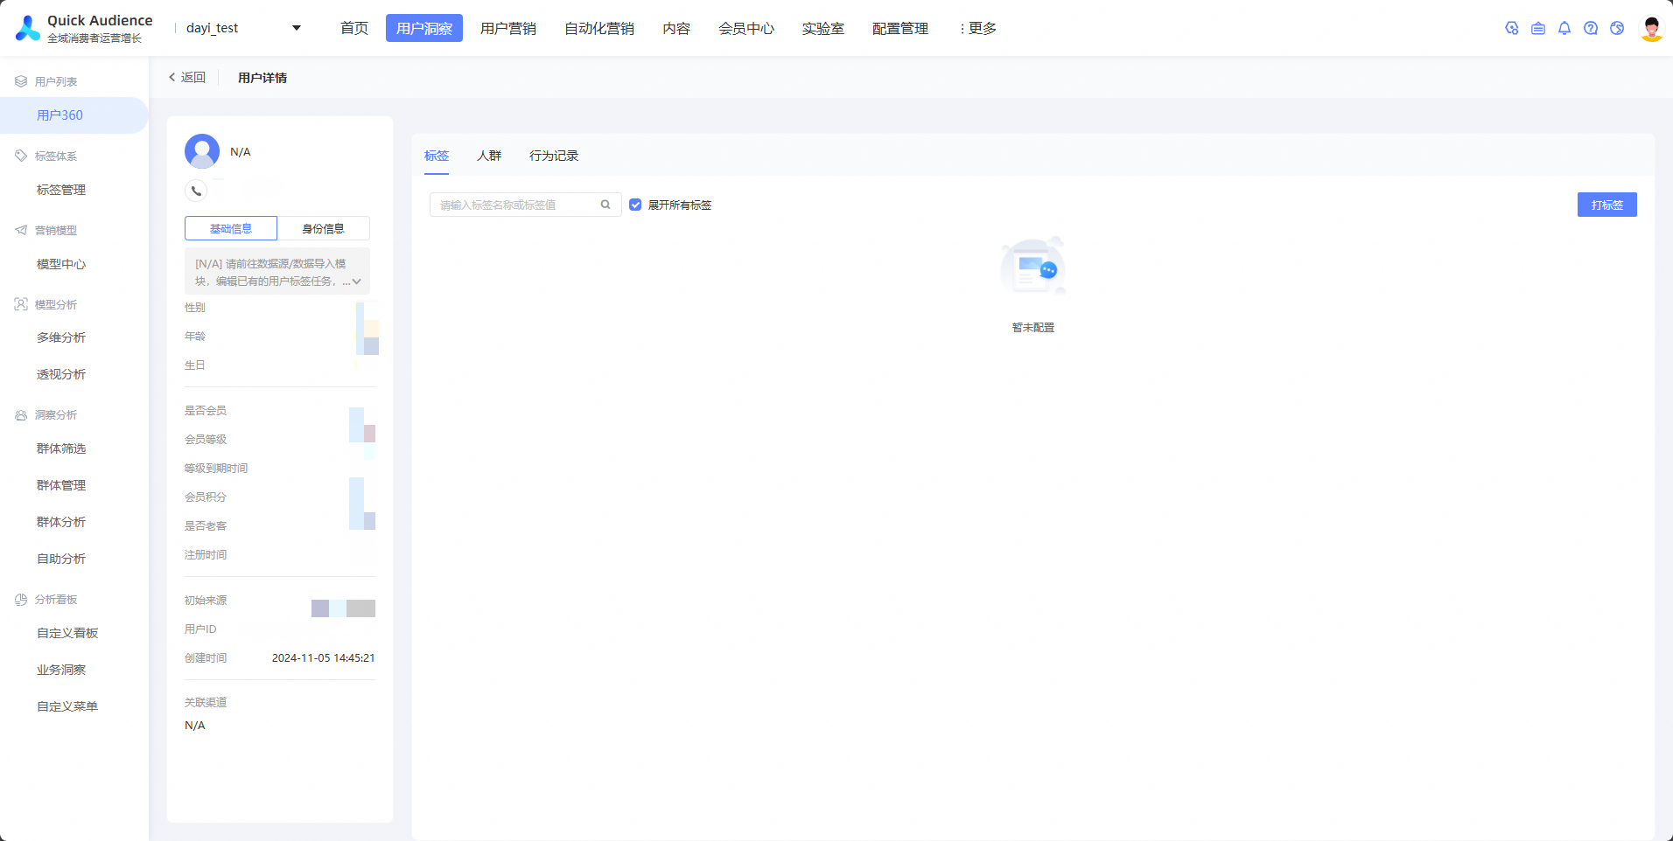Expand the N/A notice chevron

pos(357,281)
